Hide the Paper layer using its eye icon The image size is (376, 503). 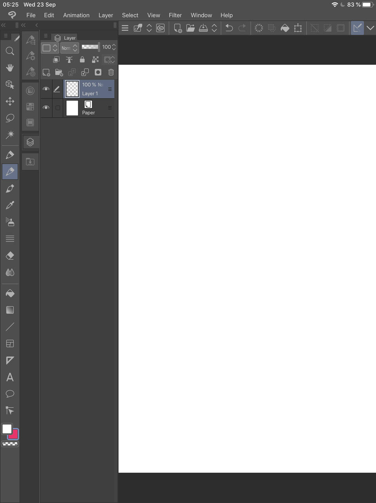(x=46, y=108)
